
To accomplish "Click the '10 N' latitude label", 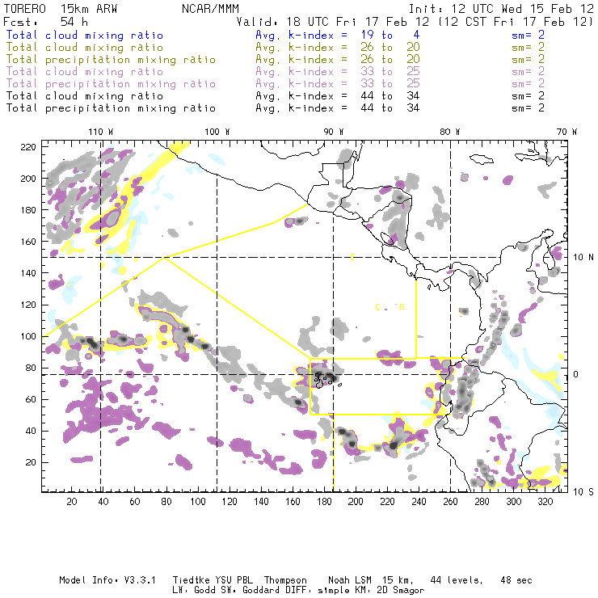I will [x=583, y=258].
